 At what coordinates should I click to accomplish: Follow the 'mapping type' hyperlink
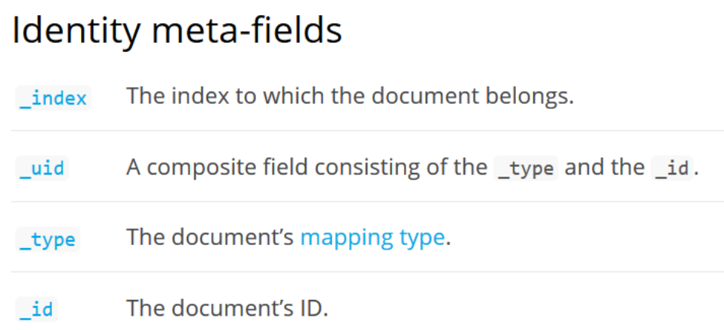pyautogui.click(x=373, y=238)
